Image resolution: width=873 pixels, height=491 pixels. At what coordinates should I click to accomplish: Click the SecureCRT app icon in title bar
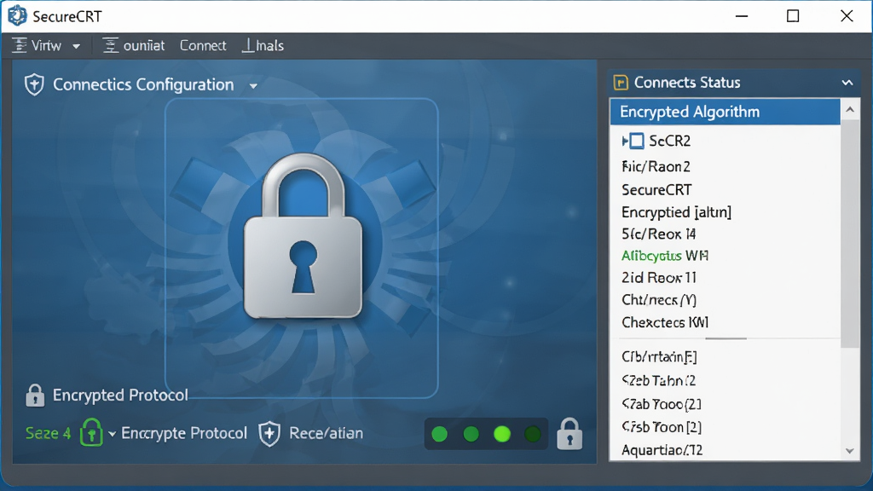pyautogui.click(x=17, y=15)
